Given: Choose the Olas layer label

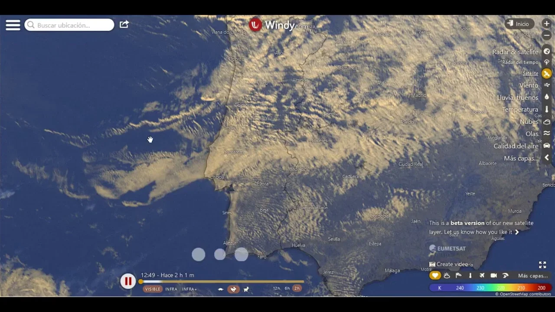Looking at the screenshot, I should point(532,134).
